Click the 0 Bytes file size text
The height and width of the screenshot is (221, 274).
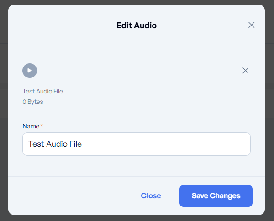33,102
